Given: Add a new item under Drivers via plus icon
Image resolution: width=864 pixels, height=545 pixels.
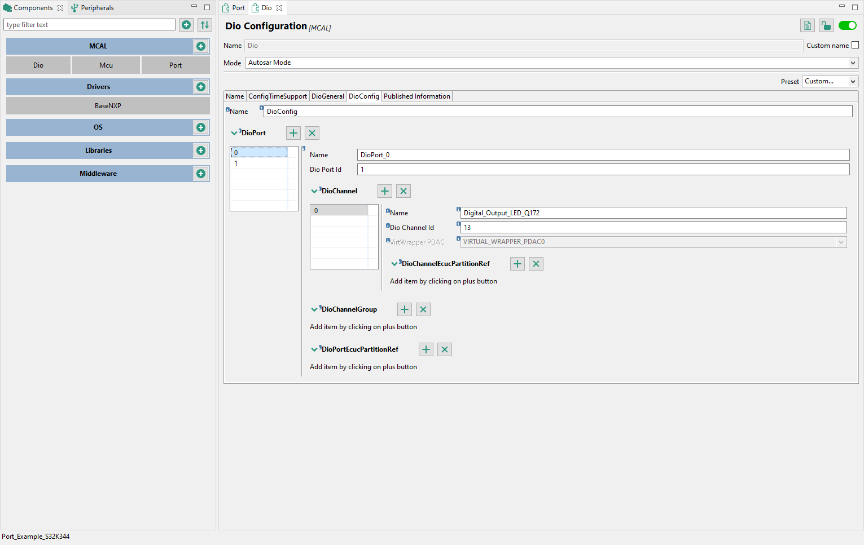Looking at the screenshot, I should [x=201, y=86].
